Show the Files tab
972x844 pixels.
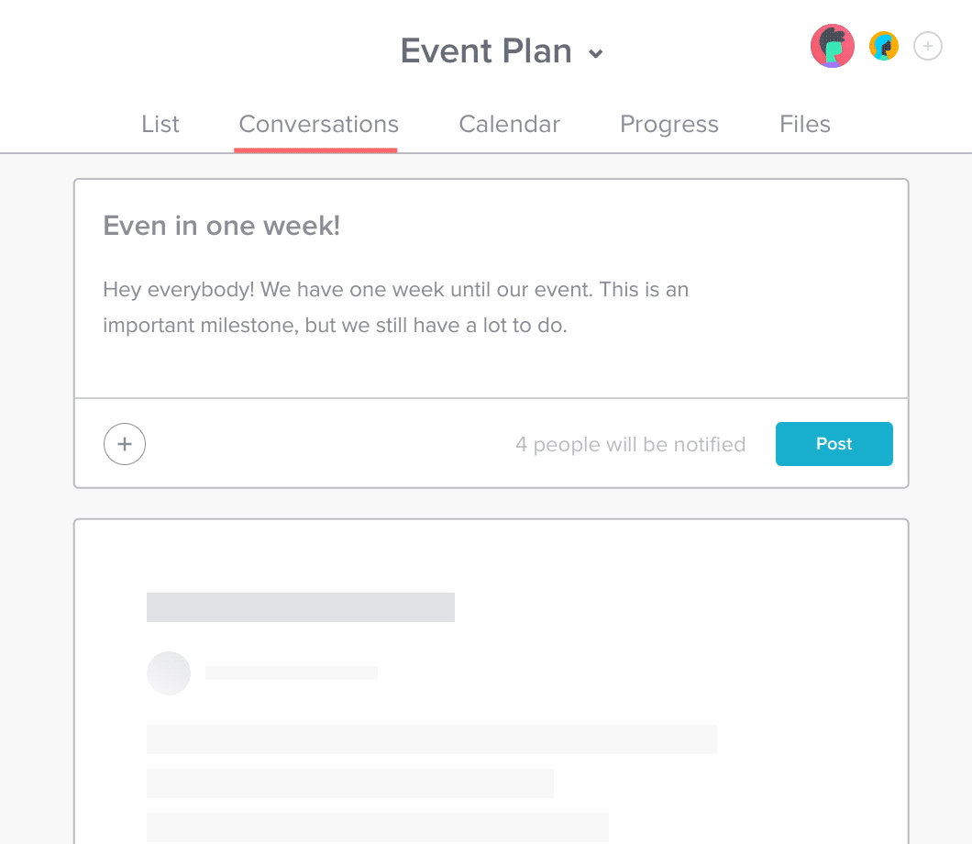(x=805, y=124)
